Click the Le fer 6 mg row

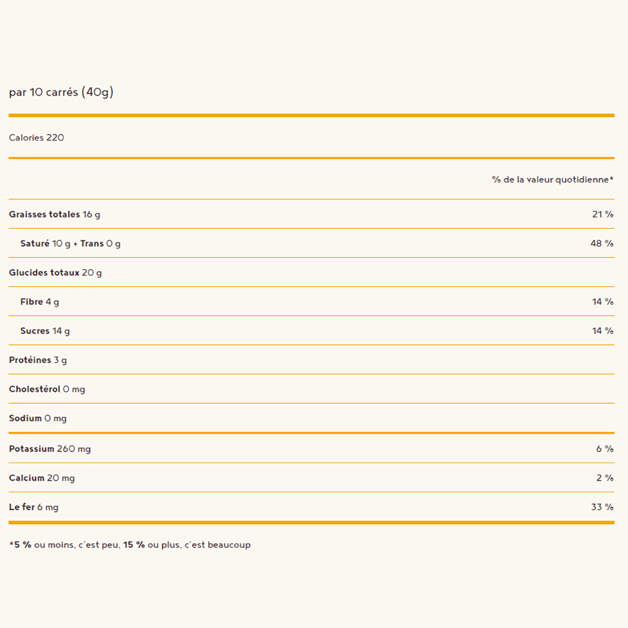(x=34, y=507)
